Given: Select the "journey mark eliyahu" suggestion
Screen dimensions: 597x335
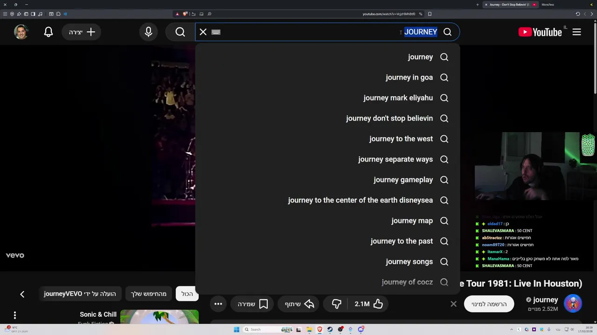Looking at the screenshot, I should [327, 98].
